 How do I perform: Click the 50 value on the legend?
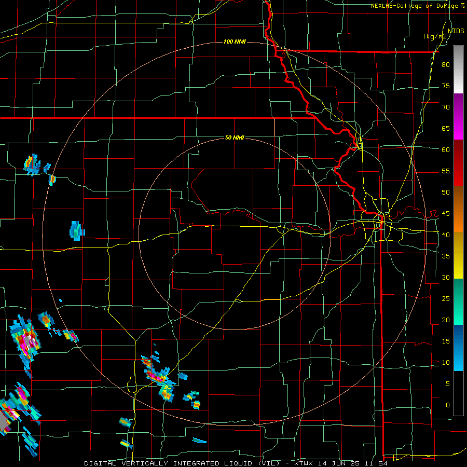tap(446, 193)
